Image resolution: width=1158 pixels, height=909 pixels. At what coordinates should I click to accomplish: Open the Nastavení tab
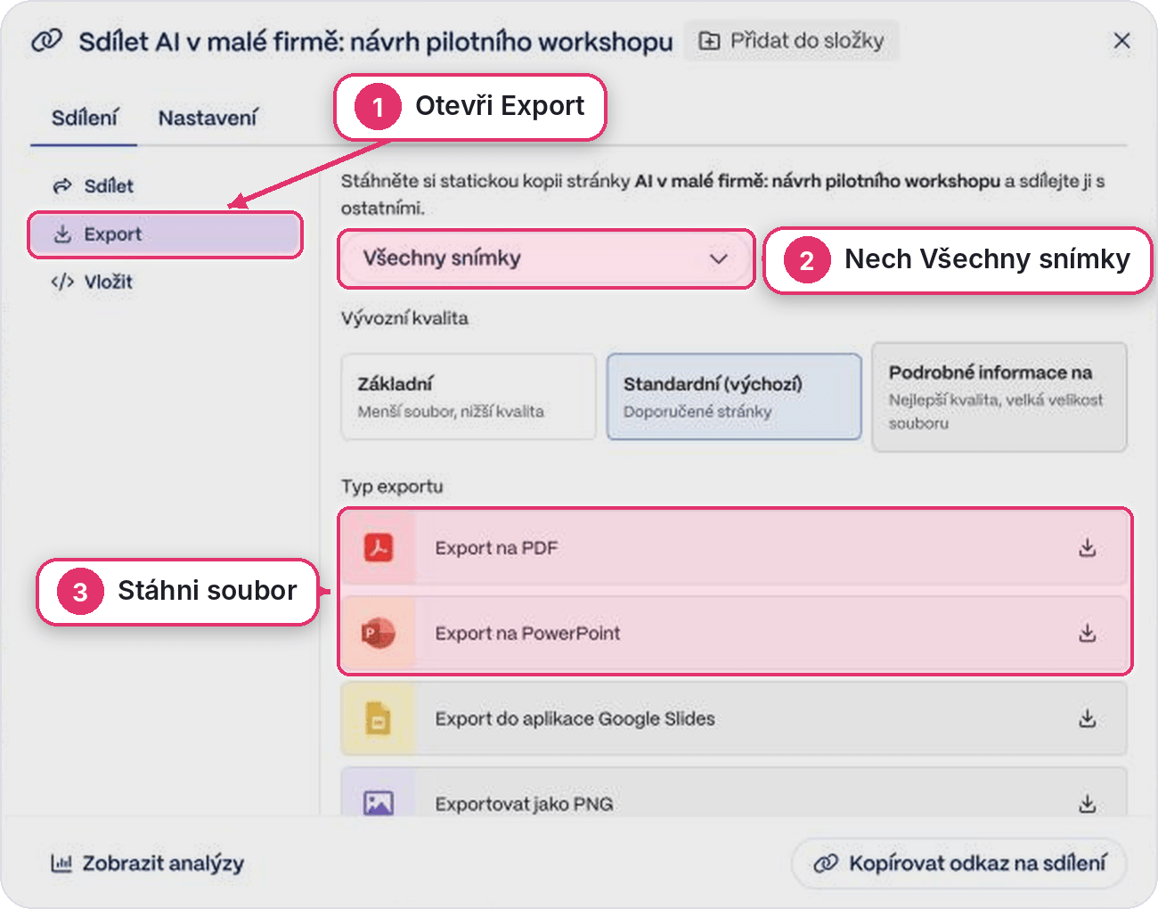tap(208, 118)
